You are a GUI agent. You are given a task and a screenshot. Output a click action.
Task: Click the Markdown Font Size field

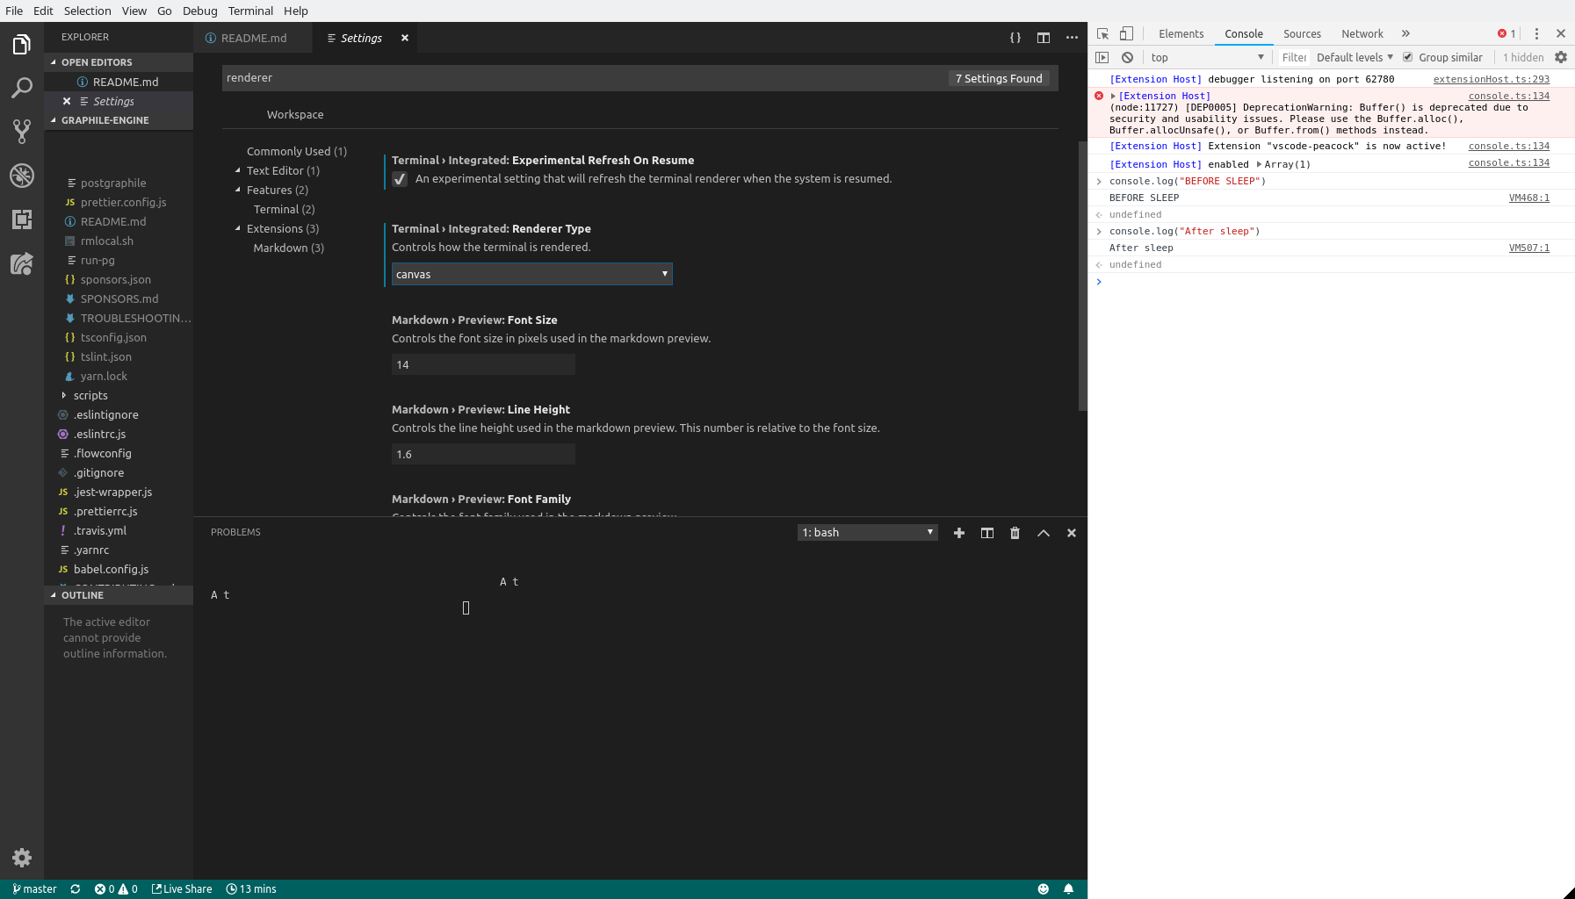point(483,364)
